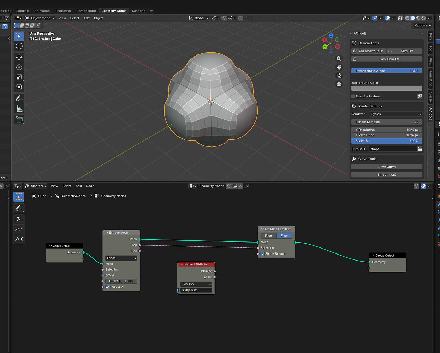Switch to the Compositing workspace tab

86,11
